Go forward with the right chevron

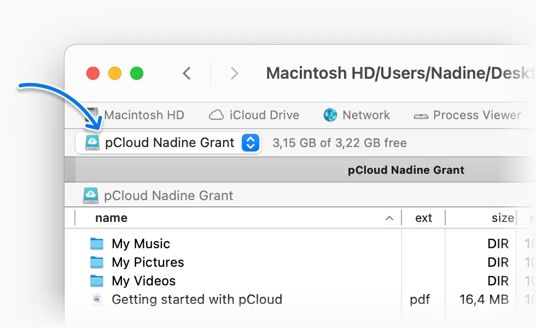[x=234, y=73]
